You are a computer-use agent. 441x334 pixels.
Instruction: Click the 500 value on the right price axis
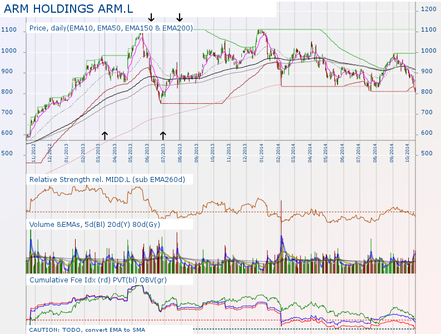tap(427, 154)
